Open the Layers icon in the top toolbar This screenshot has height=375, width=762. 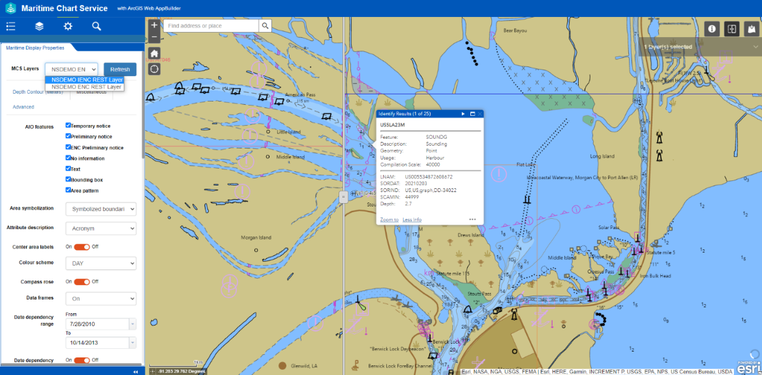click(38, 26)
